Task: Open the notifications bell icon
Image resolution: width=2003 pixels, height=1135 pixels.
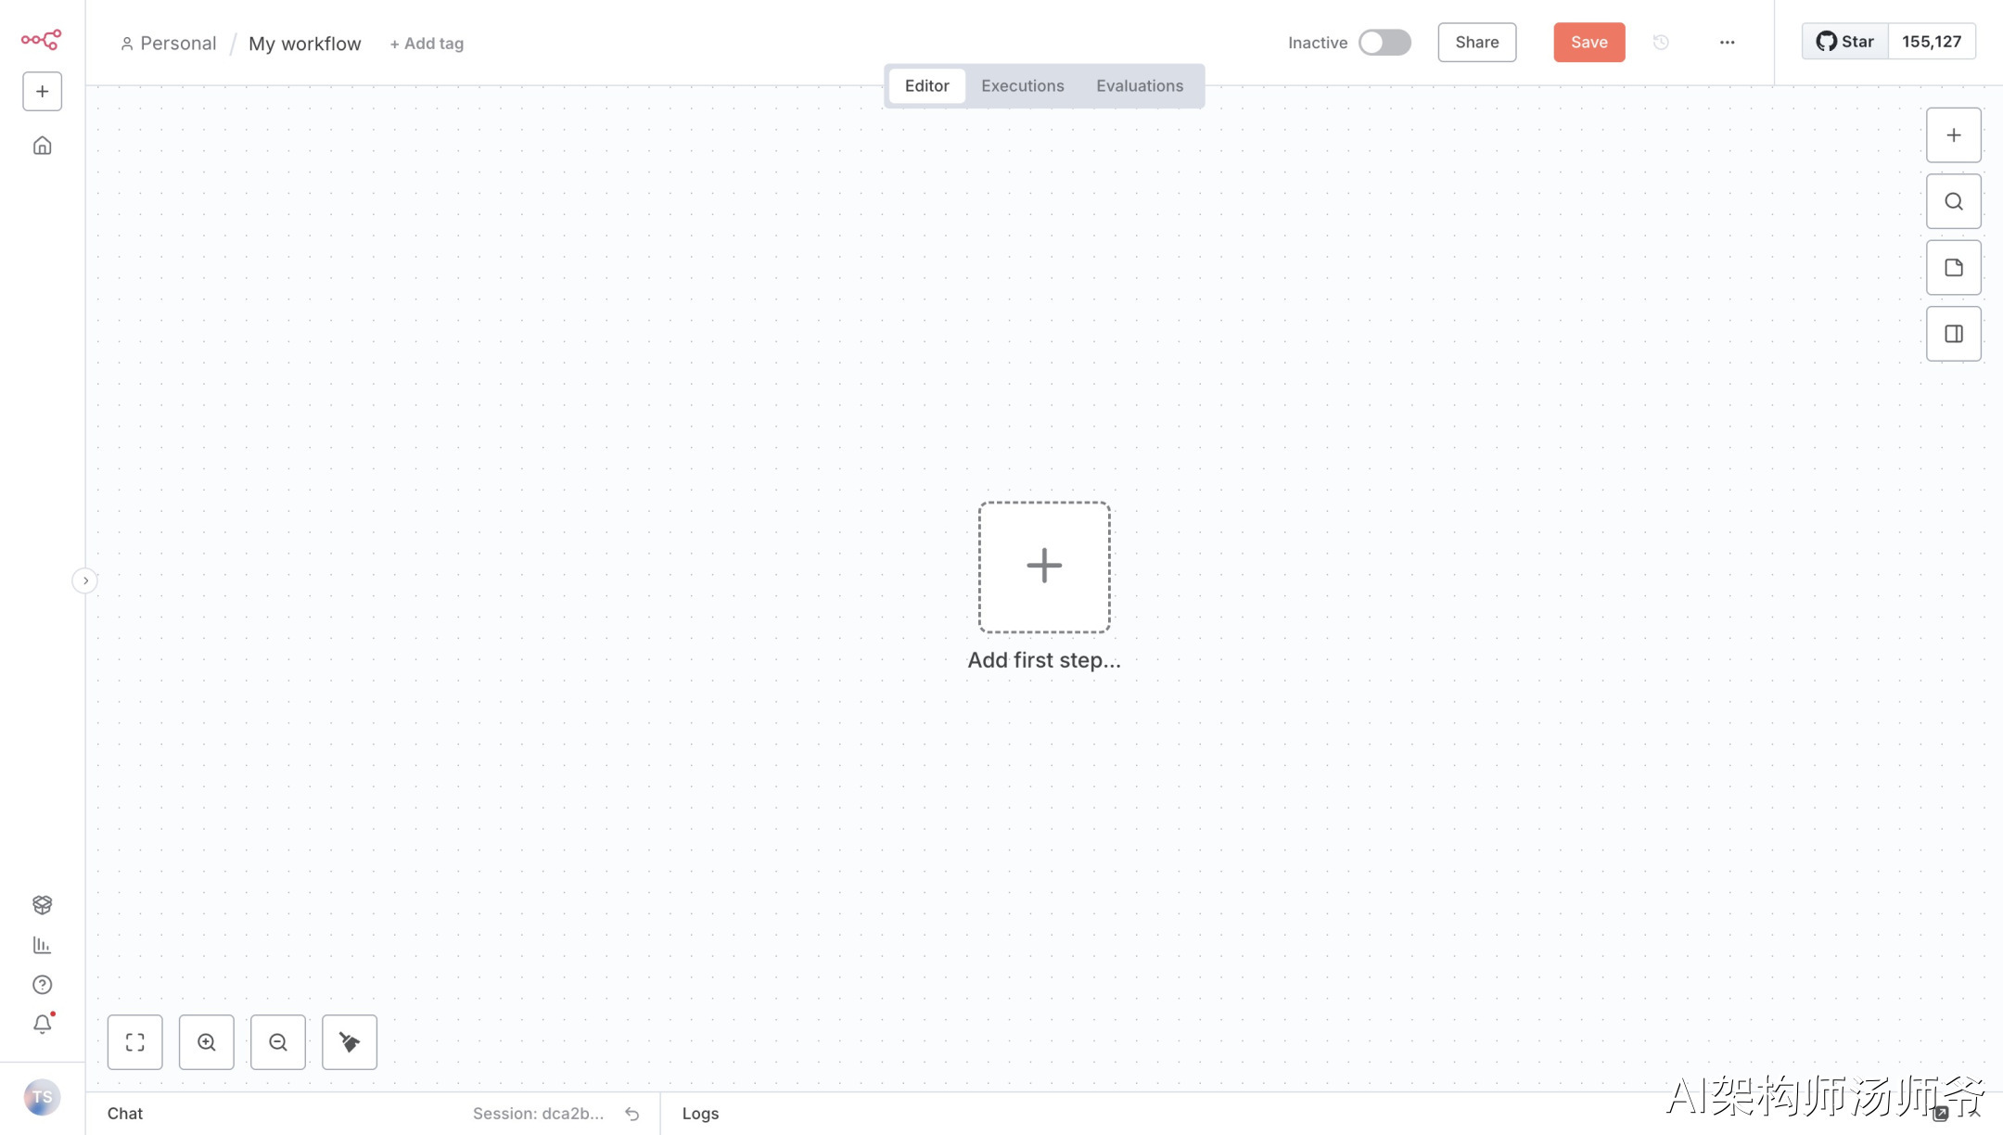Action: tap(42, 1024)
